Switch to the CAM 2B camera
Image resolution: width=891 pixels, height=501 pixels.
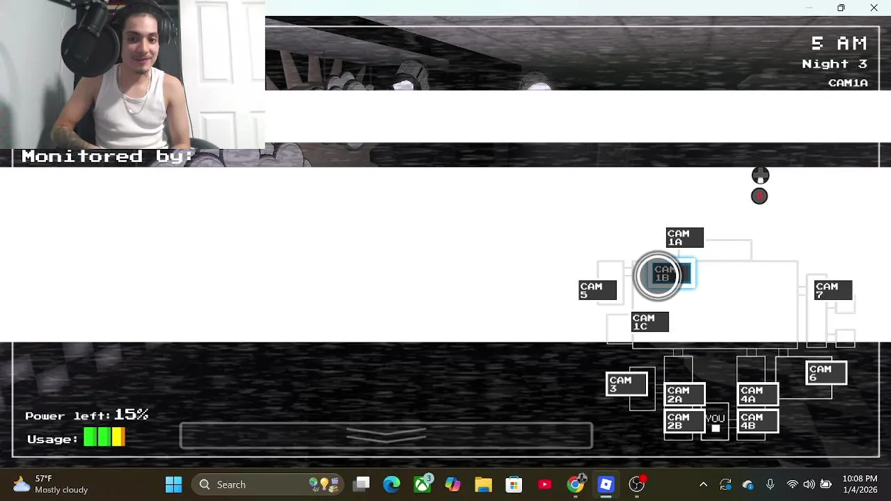pos(684,421)
